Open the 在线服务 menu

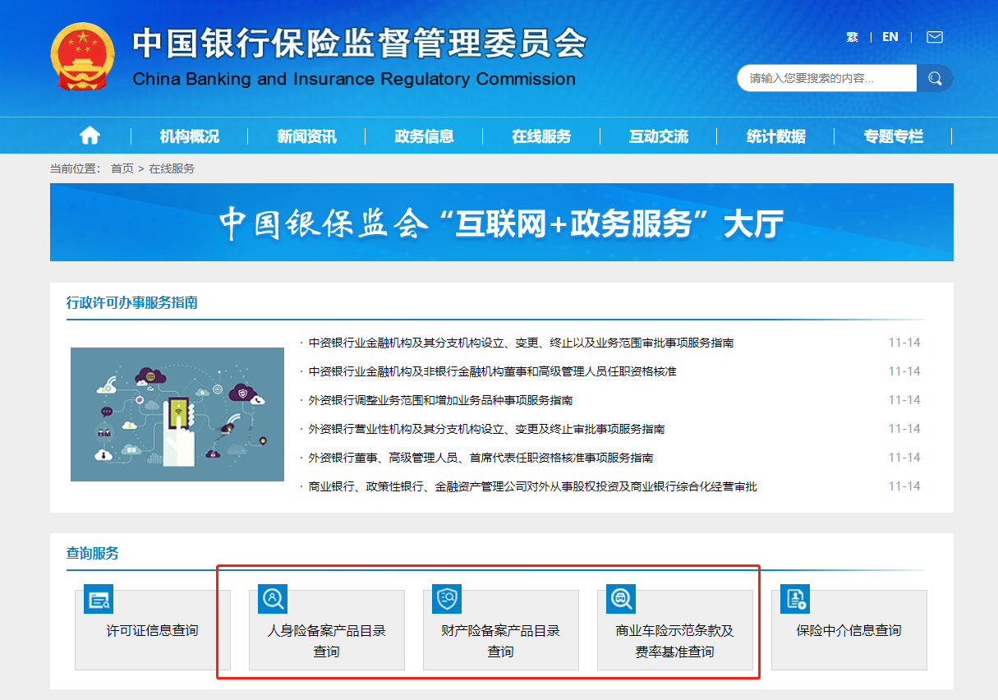pos(541,136)
